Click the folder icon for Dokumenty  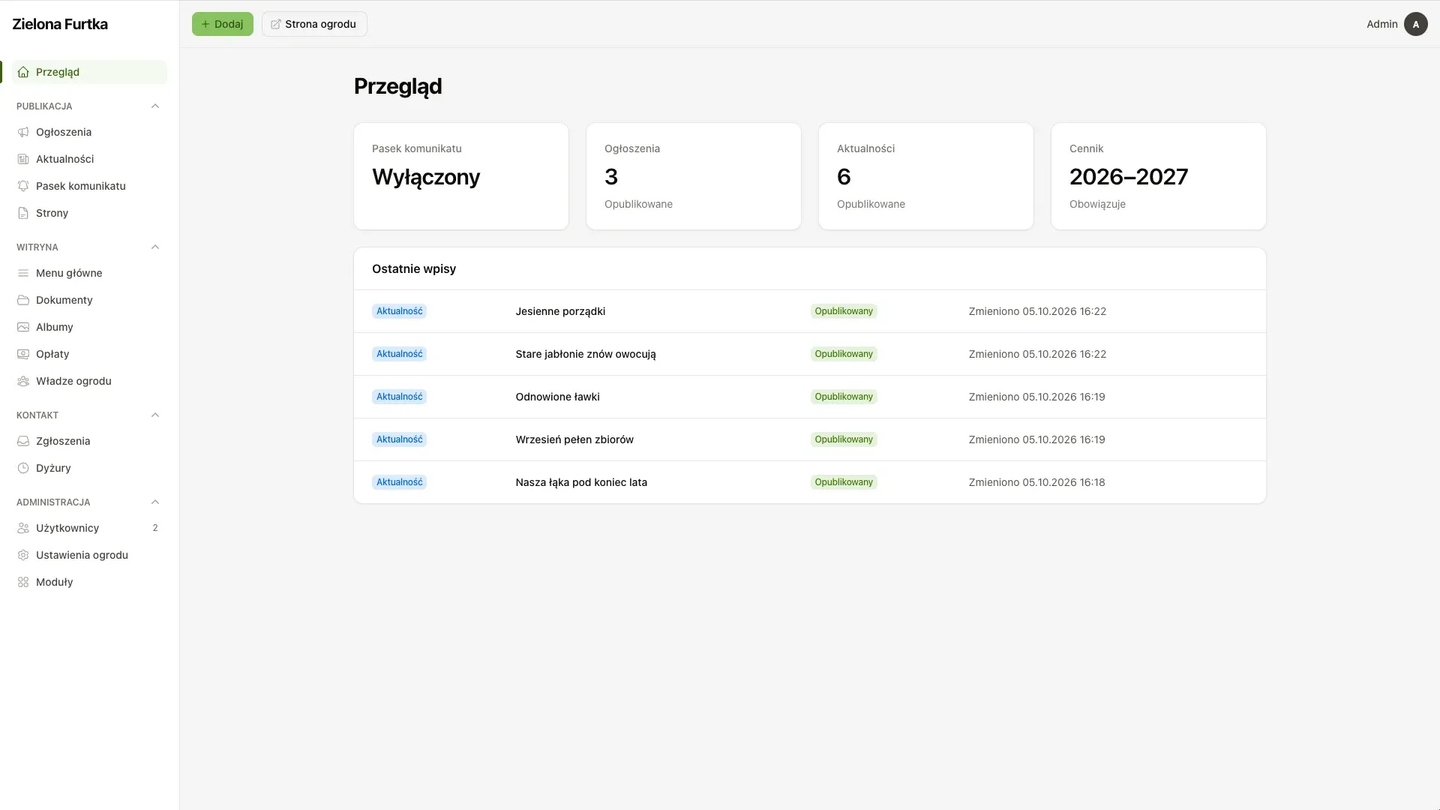pos(23,300)
